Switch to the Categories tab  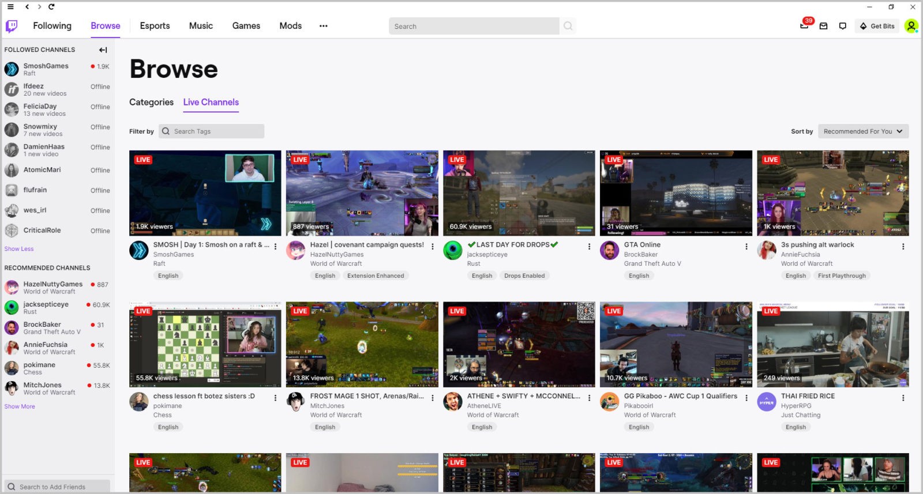point(151,102)
